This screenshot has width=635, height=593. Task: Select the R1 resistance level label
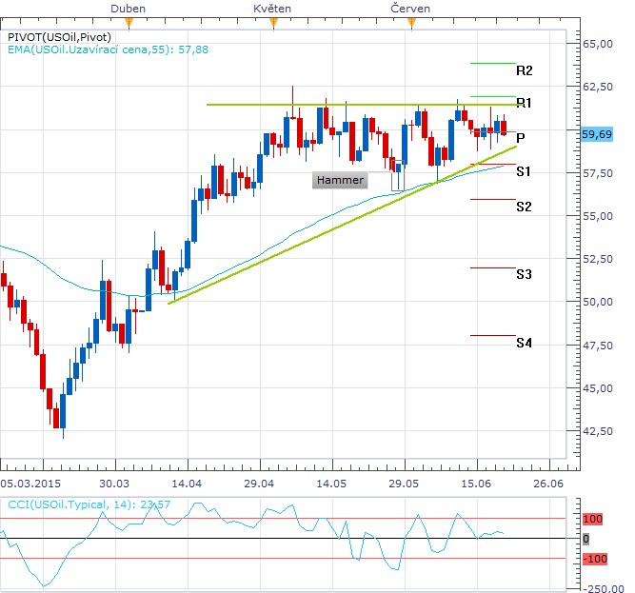[x=524, y=102]
